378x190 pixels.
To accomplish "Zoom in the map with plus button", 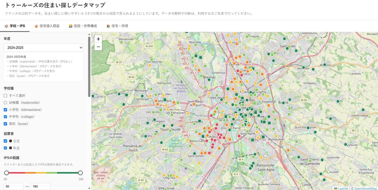I will pos(98,39).
